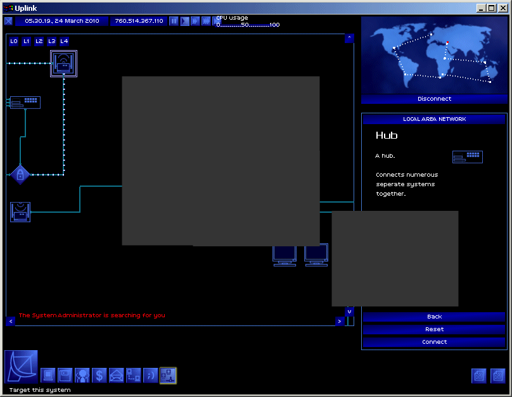
Task: Toggle the L2 layer button
Action: click(39, 41)
